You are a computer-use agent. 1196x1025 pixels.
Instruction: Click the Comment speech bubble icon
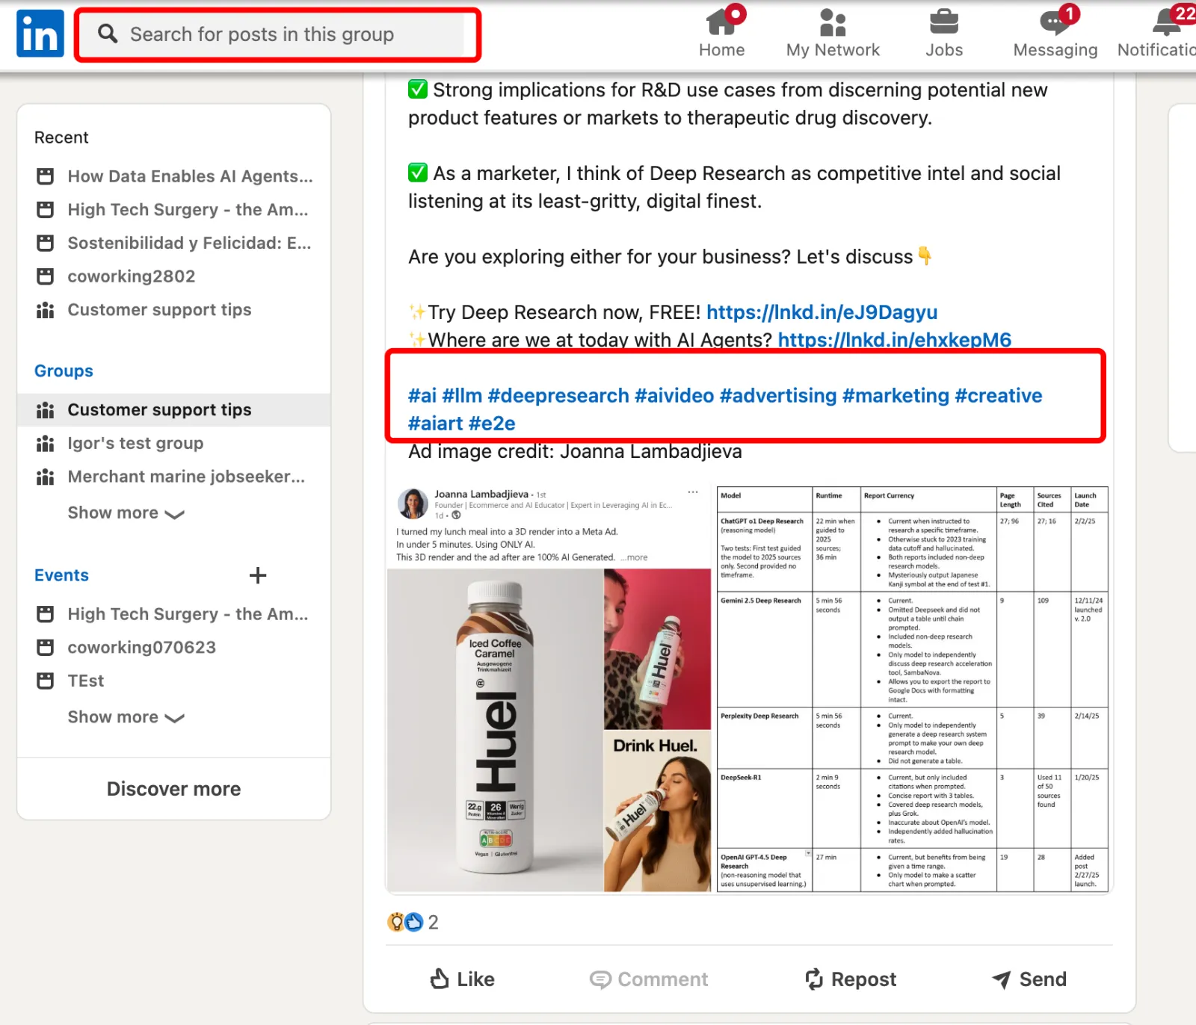coord(600,979)
